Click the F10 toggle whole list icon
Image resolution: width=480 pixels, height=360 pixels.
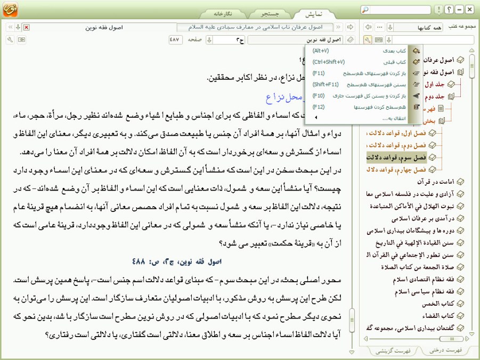click(416, 96)
